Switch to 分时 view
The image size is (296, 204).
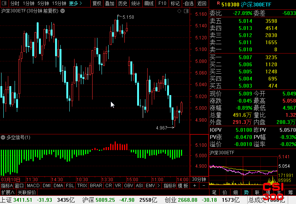coord(15,3)
